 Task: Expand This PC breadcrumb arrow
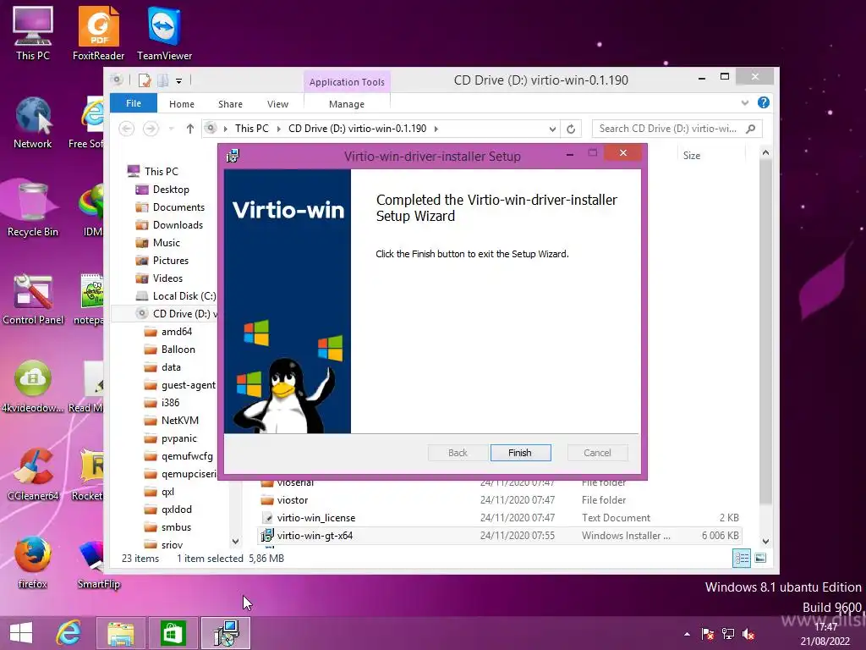click(279, 129)
